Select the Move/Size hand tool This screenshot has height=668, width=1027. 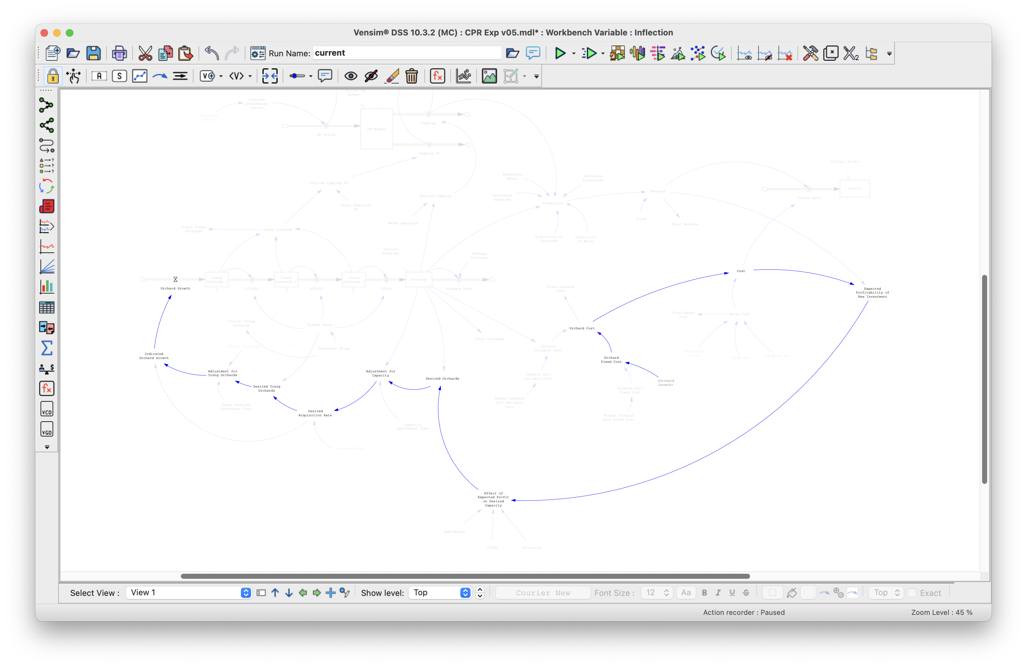tap(73, 76)
